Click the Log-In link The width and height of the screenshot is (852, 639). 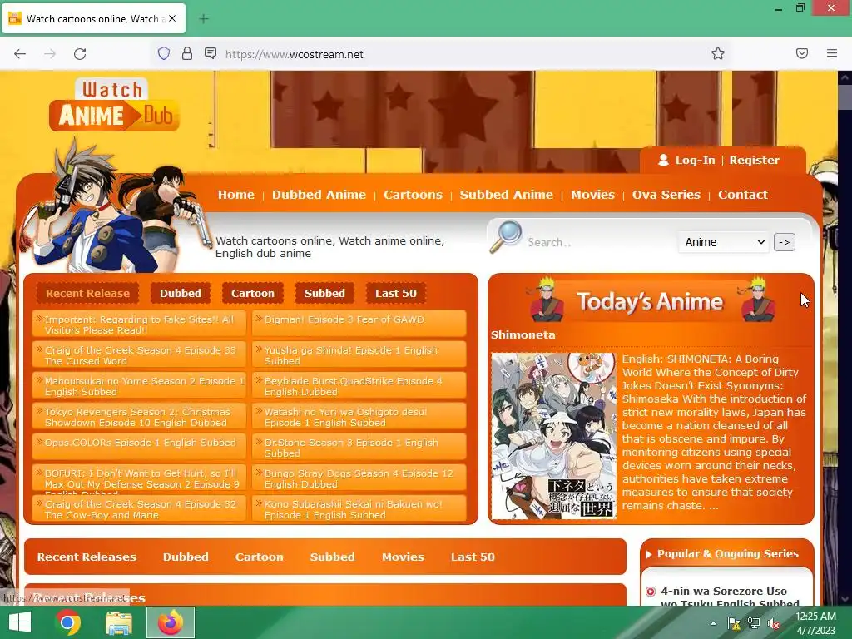(x=695, y=161)
